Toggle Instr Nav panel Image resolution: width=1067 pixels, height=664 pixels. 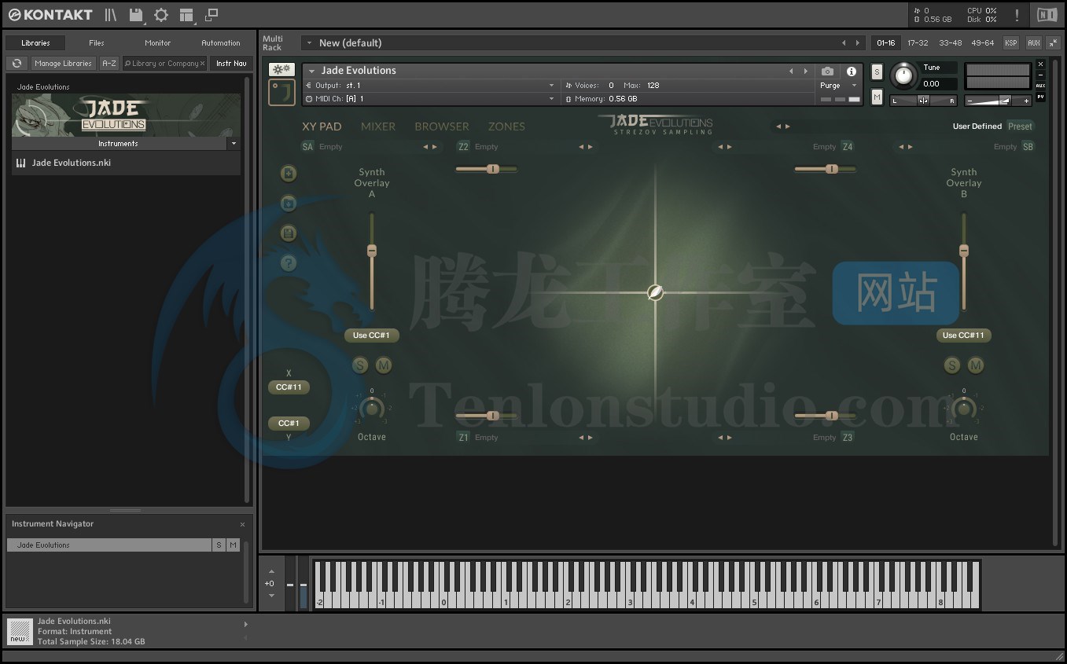(231, 64)
